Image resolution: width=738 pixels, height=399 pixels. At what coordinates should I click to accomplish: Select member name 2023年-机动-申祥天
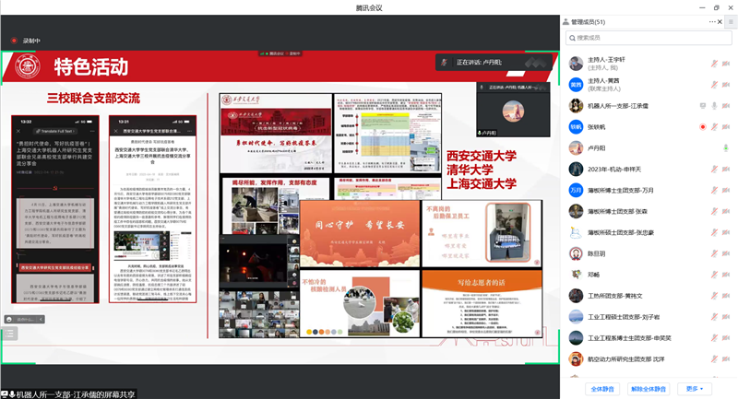tap(614, 170)
